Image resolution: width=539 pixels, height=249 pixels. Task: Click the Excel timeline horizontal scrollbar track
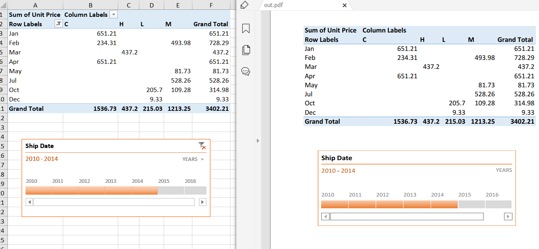pos(114,202)
